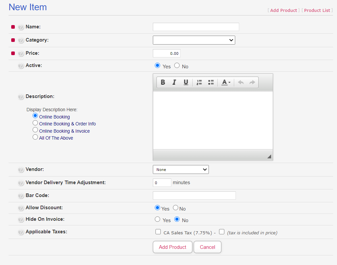Set Active to No
Image resolution: width=337 pixels, height=265 pixels.
pyautogui.click(x=177, y=65)
